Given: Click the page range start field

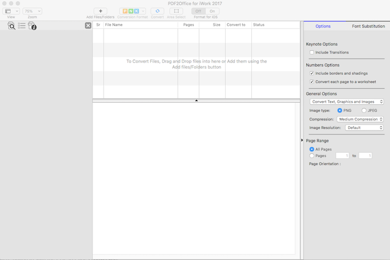Looking at the screenshot, I should click(342, 156).
